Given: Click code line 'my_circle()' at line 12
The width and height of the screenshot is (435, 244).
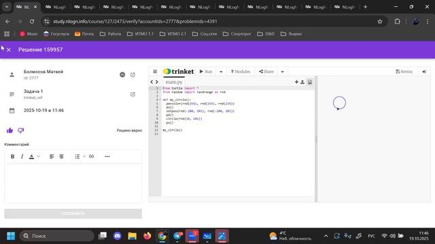Looking at the screenshot, I should click(x=173, y=130).
